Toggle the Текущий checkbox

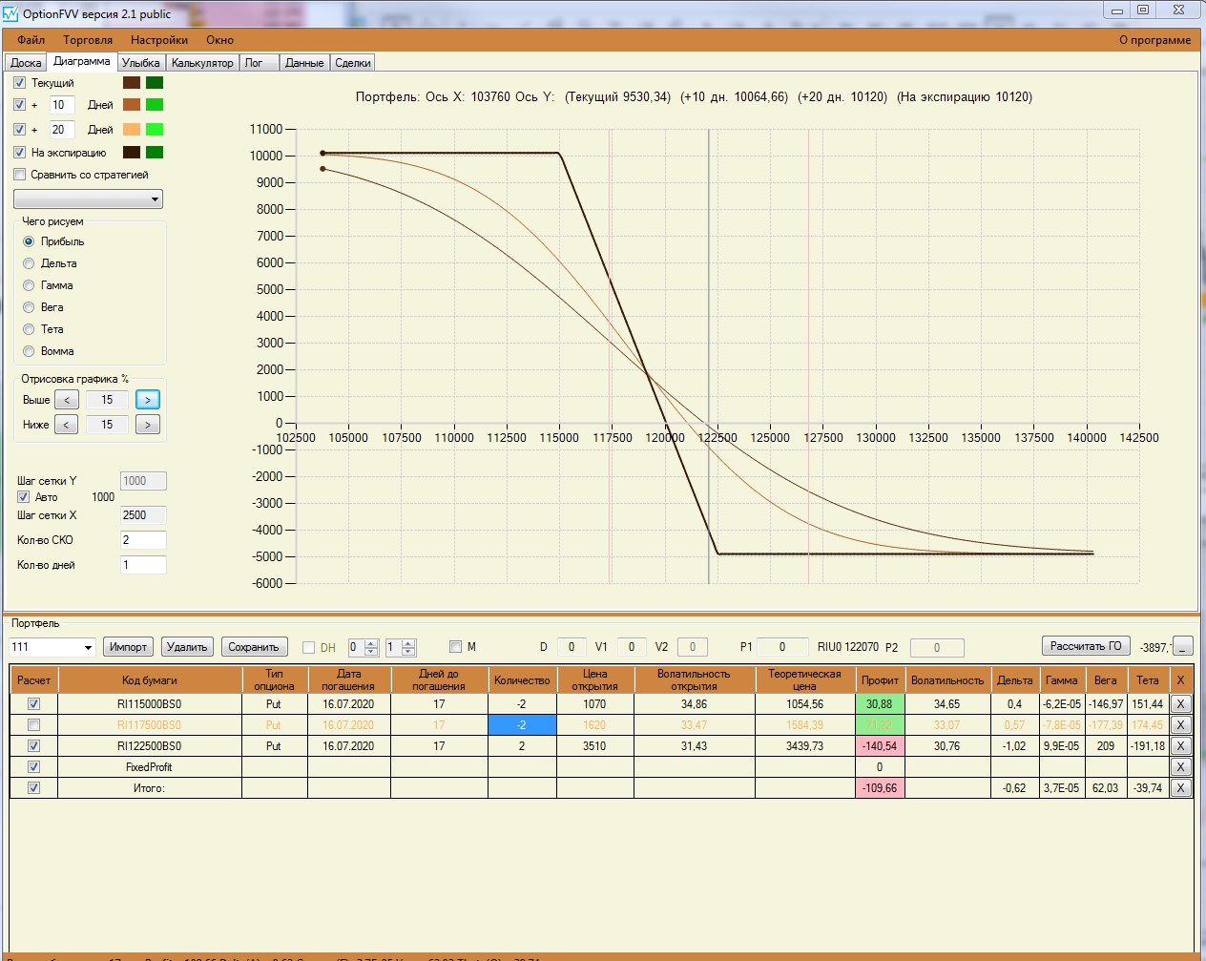19,83
